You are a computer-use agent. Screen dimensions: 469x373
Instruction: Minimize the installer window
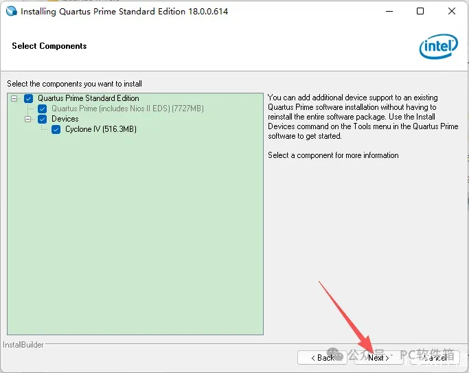(389, 12)
